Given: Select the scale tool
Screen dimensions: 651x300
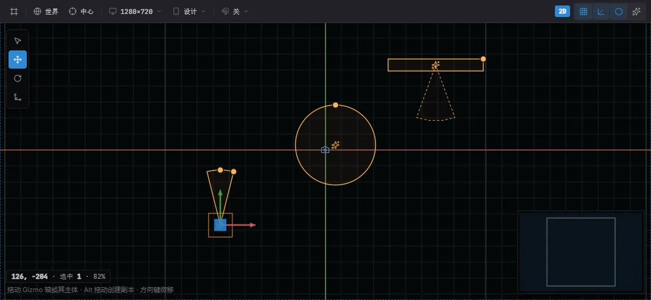Looking at the screenshot, I should pyautogui.click(x=18, y=97).
